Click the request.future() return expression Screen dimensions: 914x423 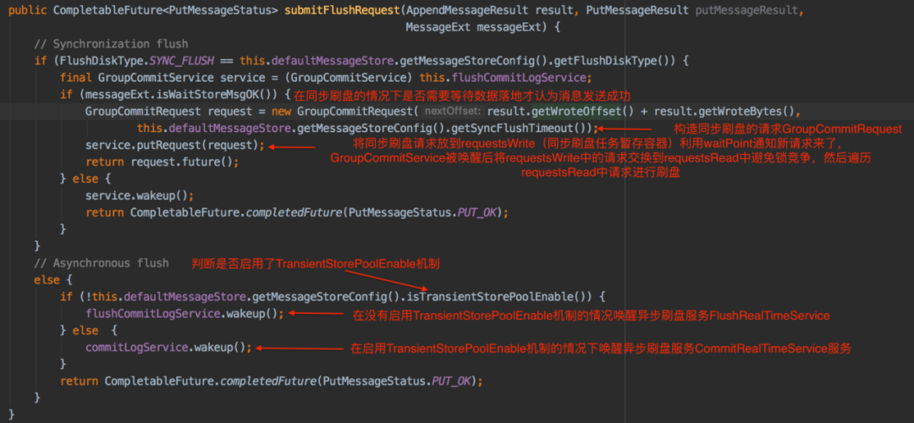point(182,162)
